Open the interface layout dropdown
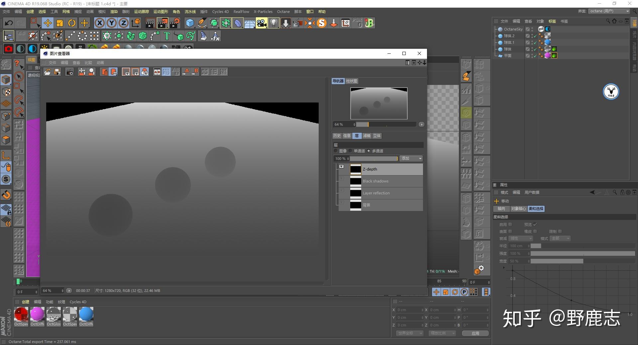This screenshot has width=638, height=345. pyautogui.click(x=609, y=11)
